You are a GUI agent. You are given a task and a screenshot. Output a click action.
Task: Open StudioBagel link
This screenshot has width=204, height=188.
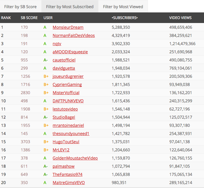(64, 117)
